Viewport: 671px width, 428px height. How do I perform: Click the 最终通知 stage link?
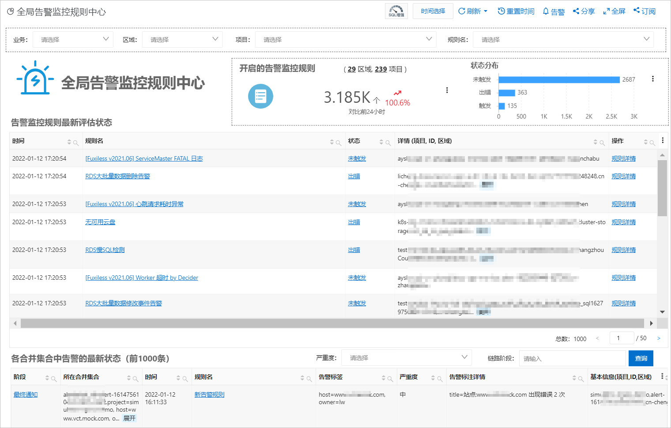pos(26,394)
